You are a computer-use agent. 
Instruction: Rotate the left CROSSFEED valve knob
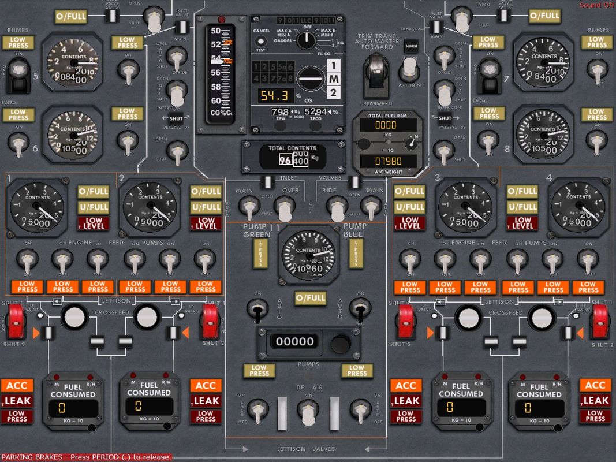(x=75, y=318)
